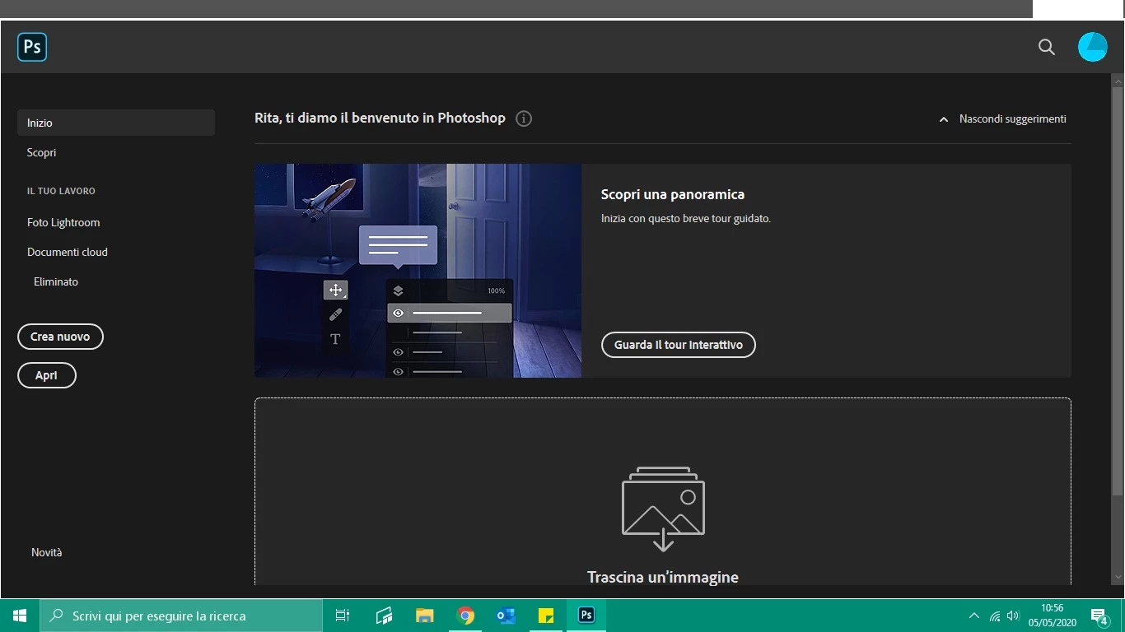The height and width of the screenshot is (632, 1125).
Task: Select the Inizio sidebar item
Action: [116, 123]
